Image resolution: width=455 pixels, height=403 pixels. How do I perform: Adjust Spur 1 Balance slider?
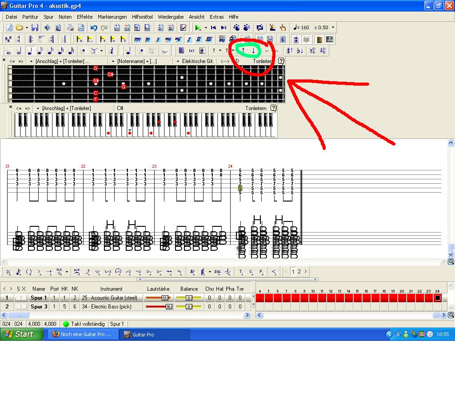(x=189, y=298)
